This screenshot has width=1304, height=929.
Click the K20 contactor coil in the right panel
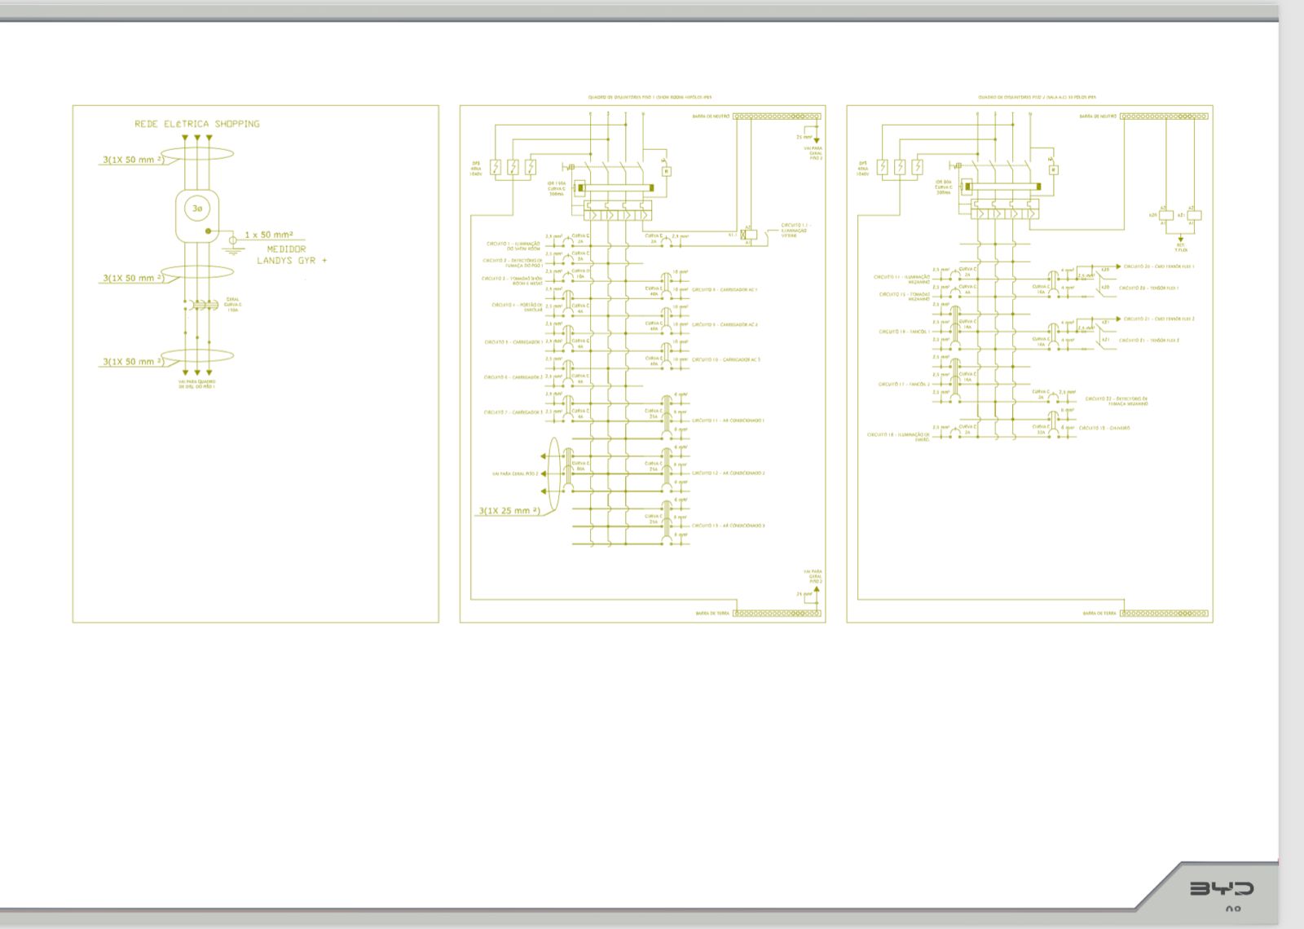pos(1165,215)
